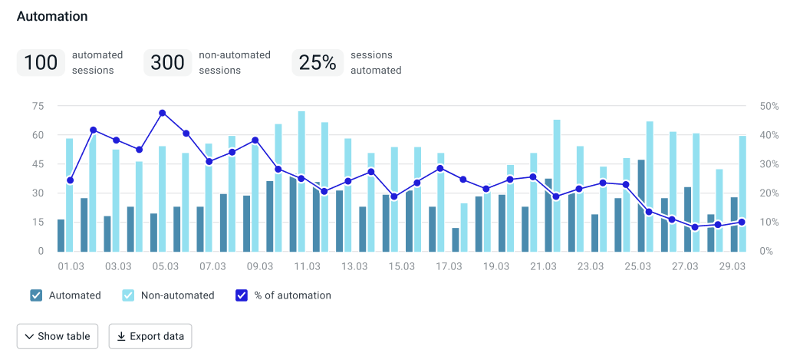This screenshot has height=353, width=790.
Task: Select the first line point at 01.03
Action: click(x=70, y=180)
